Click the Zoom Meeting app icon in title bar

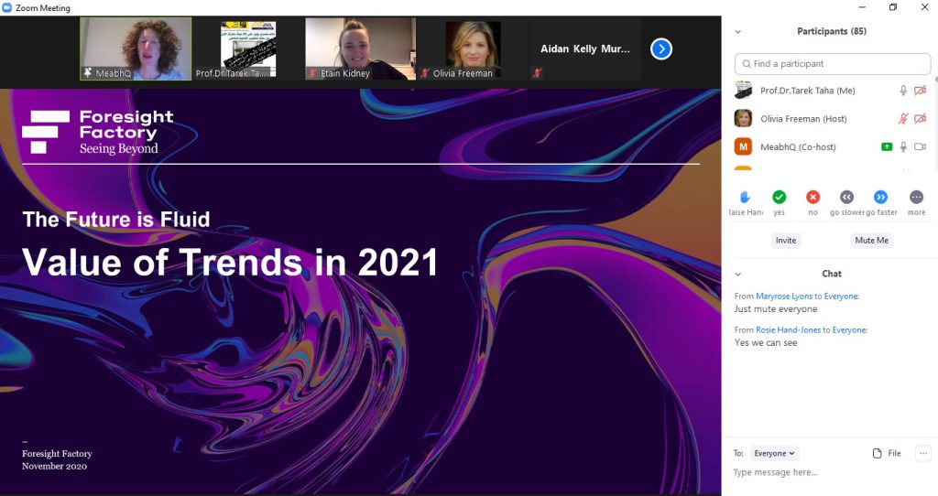click(7, 7)
